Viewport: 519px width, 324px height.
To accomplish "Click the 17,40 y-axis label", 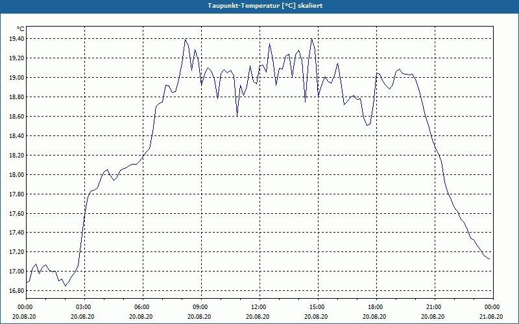I will coord(17,233).
